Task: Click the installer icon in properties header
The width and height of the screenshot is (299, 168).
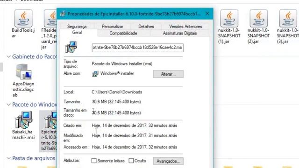Action: (x=71, y=47)
